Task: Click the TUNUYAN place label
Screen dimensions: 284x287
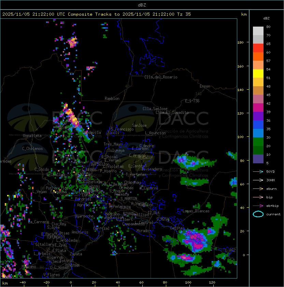Action: click(x=72, y=266)
